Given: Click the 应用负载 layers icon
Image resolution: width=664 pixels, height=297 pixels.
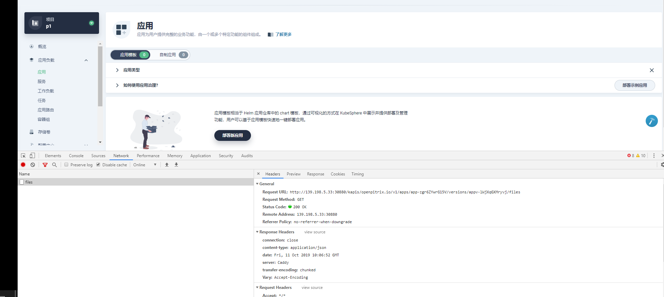Looking at the screenshot, I should (32, 60).
